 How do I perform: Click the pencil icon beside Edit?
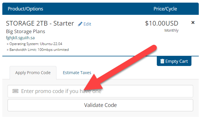pyautogui.click(x=80, y=24)
